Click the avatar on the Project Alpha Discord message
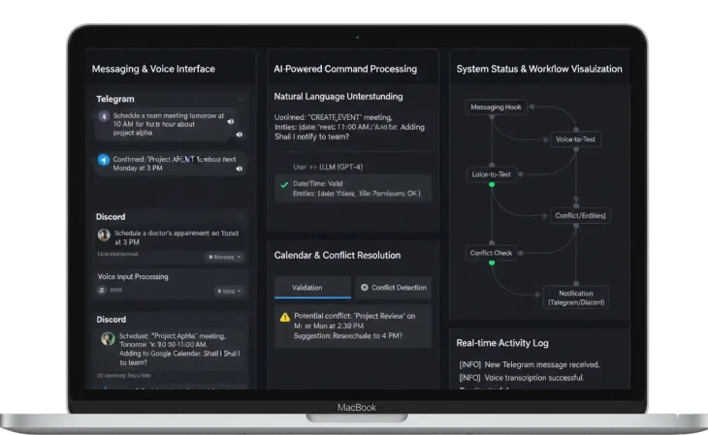The width and height of the screenshot is (708, 435). [108, 338]
